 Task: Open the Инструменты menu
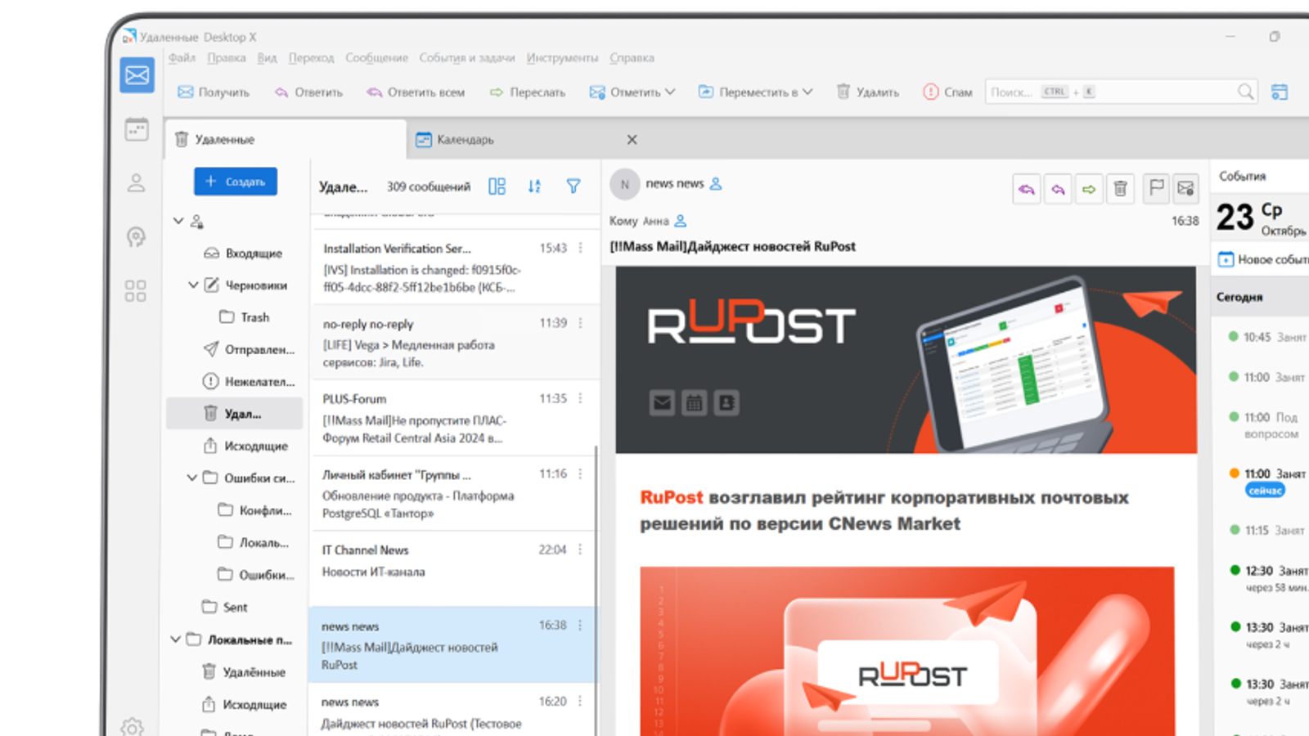pyautogui.click(x=562, y=58)
